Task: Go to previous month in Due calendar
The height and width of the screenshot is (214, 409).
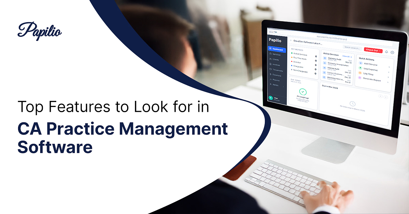Action: click(x=381, y=96)
